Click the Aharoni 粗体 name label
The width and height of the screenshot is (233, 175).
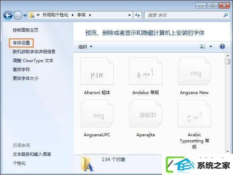[x=97, y=93]
